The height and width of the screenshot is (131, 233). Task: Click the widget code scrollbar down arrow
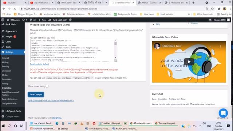(x=115, y=57)
